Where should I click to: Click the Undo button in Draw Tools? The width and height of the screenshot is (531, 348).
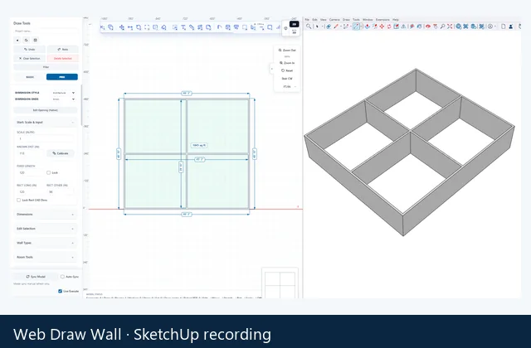pyautogui.click(x=30, y=50)
